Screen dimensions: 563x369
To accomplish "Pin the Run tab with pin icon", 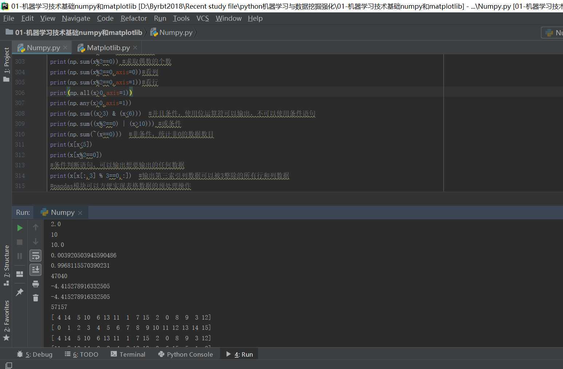I will 20,292.
